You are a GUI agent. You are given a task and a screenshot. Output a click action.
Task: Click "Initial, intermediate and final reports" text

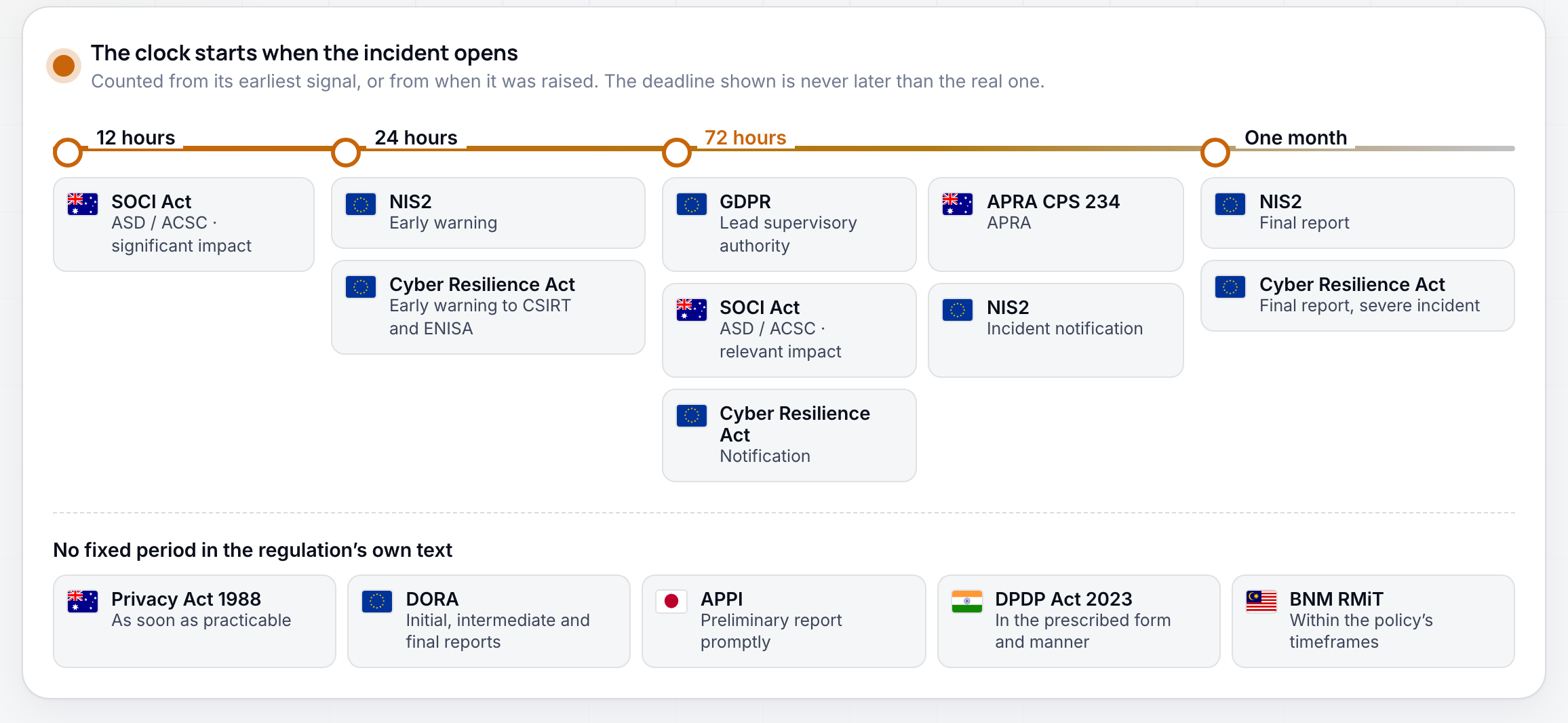tap(498, 631)
